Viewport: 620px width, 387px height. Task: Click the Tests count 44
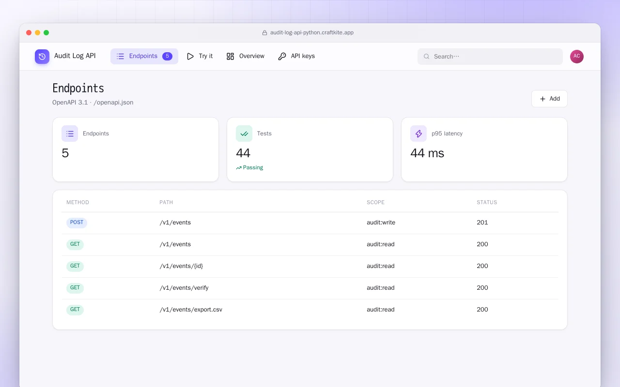pyautogui.click(x=243, y=153)
